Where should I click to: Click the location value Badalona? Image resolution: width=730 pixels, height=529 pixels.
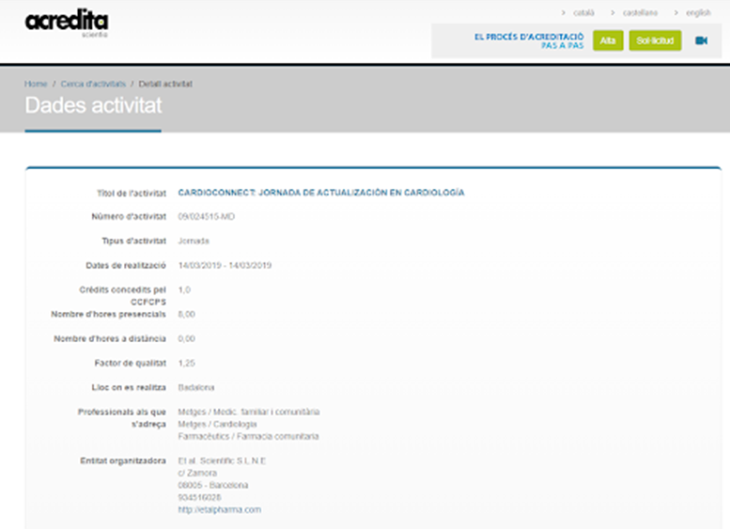tap(196, 387)
